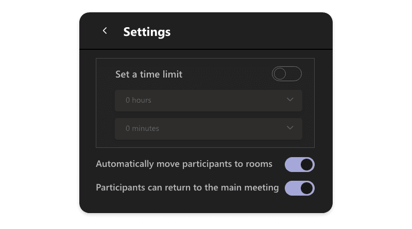Click the chevron in the hours dropdown
The height and width of the screenshot is (229, 412).
(290, 100)
